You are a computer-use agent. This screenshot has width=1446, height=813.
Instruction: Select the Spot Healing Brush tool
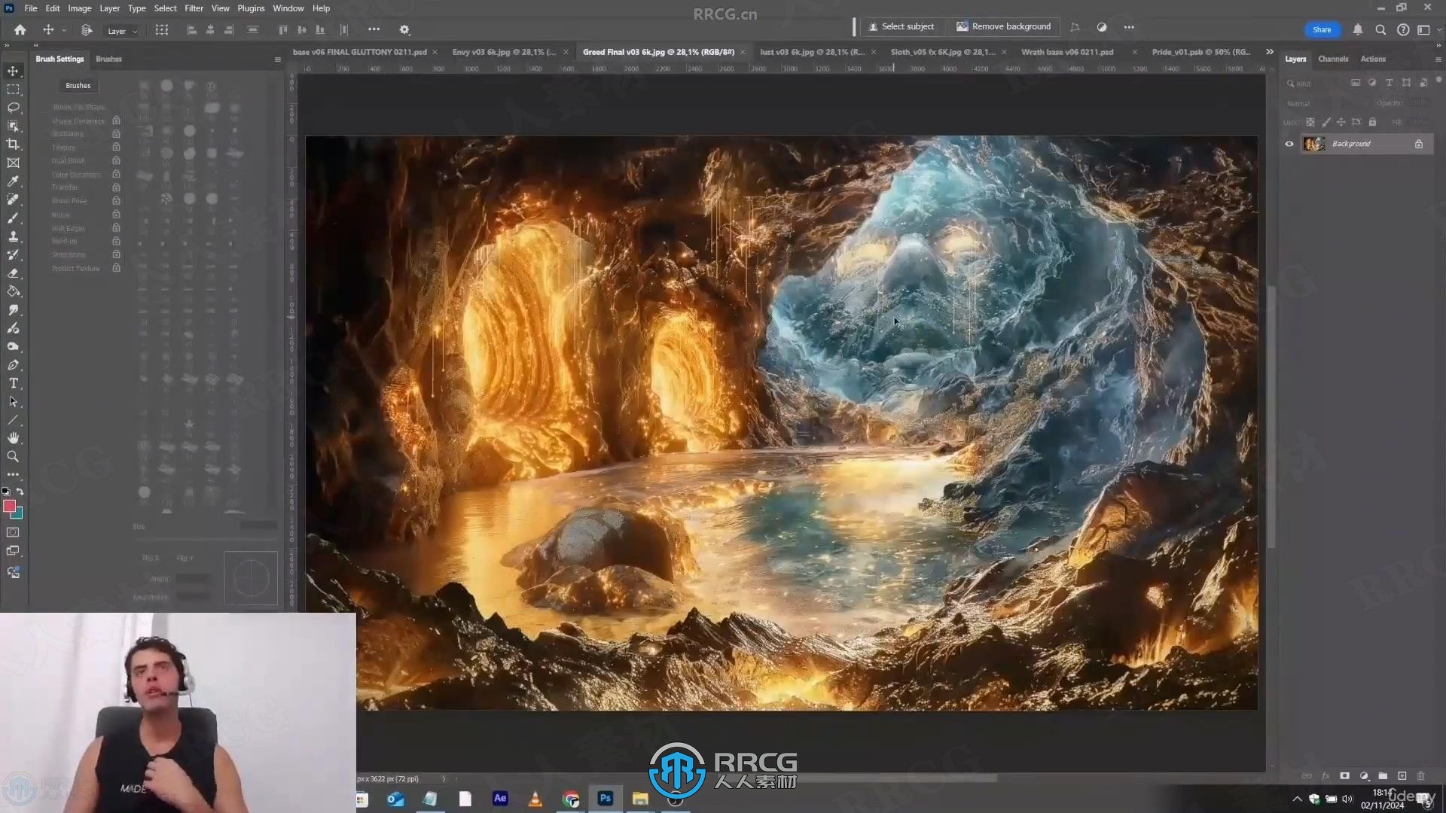pyautogui.click(x=14, y=199)
